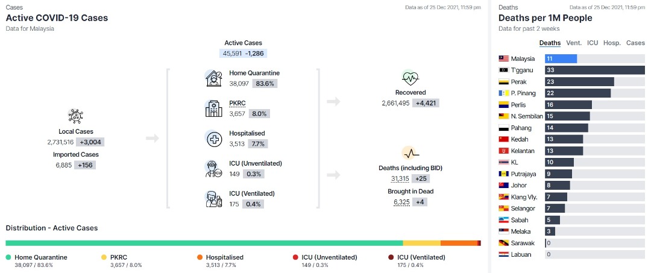
Task: Click the PKRC building icon
Action: 214,108
